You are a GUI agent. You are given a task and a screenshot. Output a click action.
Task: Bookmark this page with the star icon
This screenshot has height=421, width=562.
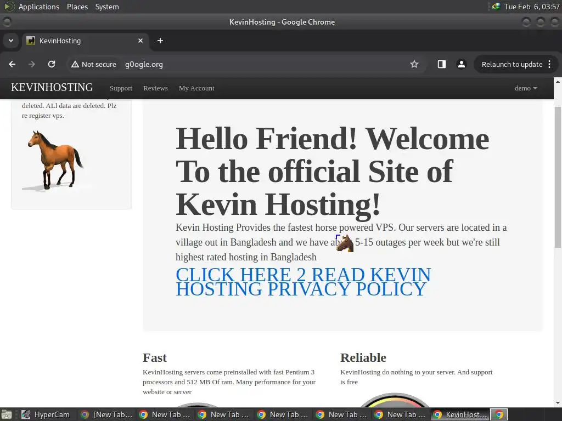414,64
